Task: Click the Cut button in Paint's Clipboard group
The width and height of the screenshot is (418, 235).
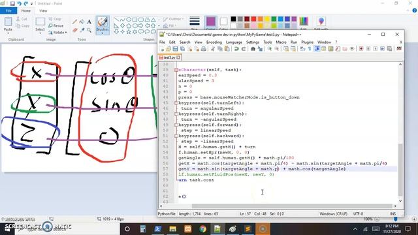Action: pos(22,19)
